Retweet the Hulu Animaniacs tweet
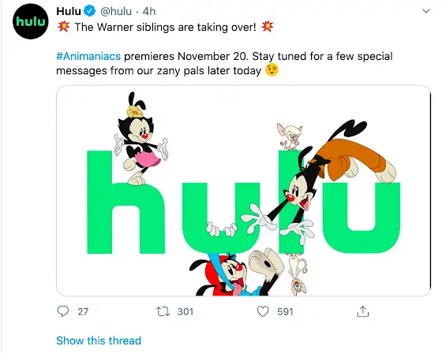 163,311
